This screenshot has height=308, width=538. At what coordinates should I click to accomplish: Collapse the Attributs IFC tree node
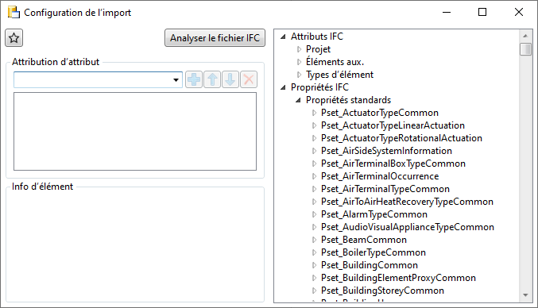(x=283, y=37)
